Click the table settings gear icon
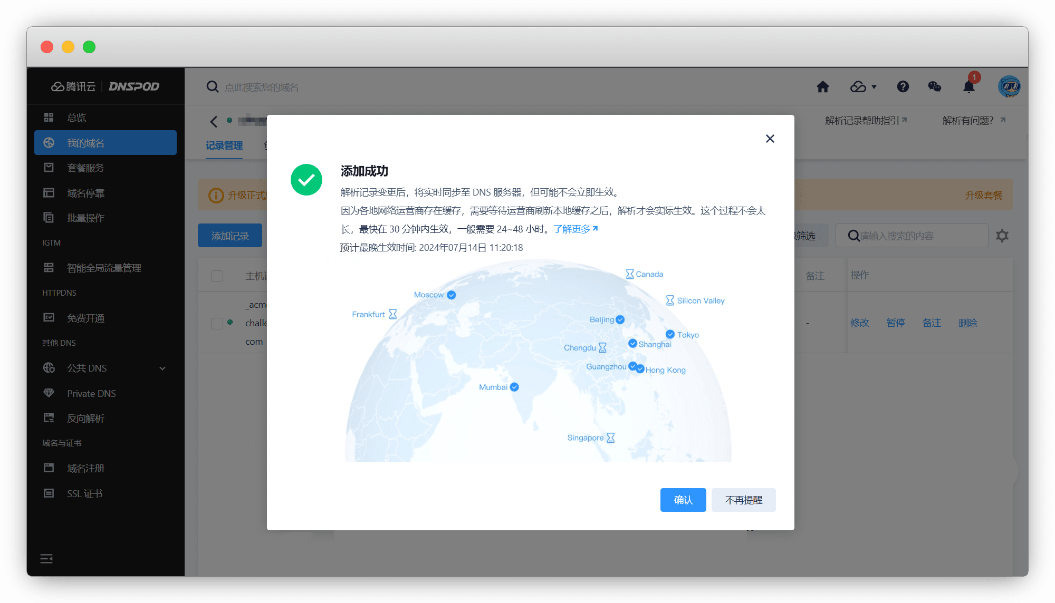This screenshot has height=603, width=1055. click(x=1002, y=236)
